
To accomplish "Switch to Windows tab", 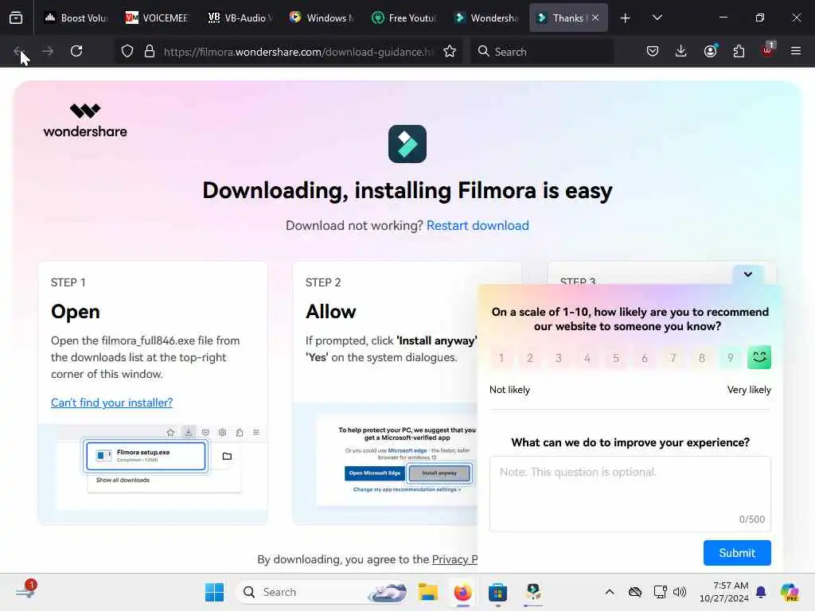I will pyautogui.click(x=322, y=18).
